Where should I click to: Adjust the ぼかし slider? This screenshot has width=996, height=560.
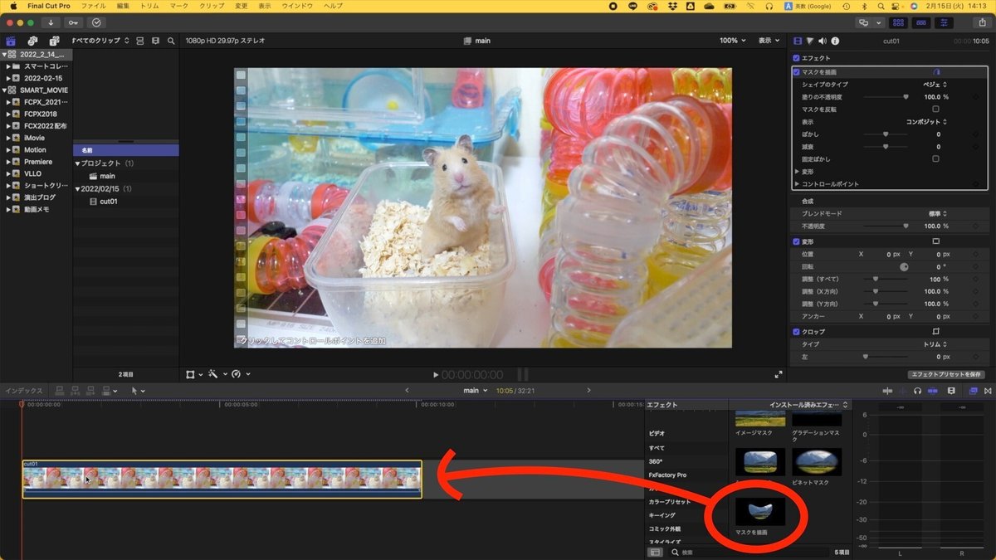(x=887, y=134)
